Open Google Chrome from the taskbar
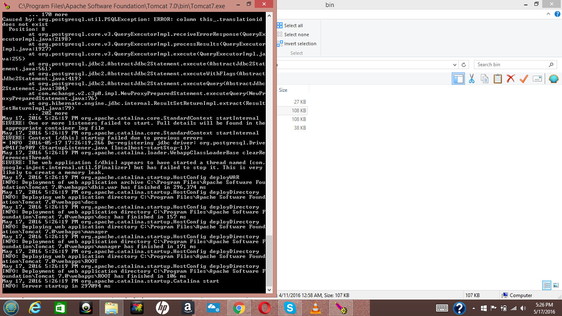Viewport: 562px width, 316px height. coord(239,308)
